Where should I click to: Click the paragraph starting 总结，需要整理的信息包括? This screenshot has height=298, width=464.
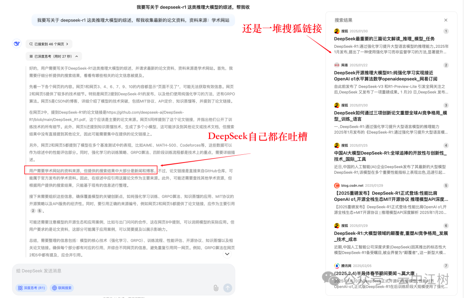pyautogui.click(x=132, y=248)
